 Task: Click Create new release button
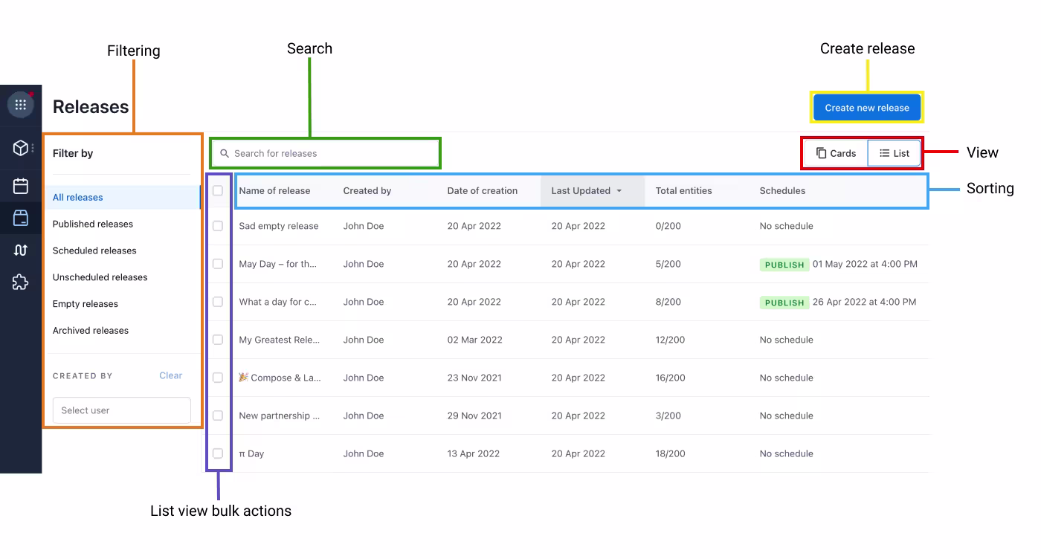point(867,108)
